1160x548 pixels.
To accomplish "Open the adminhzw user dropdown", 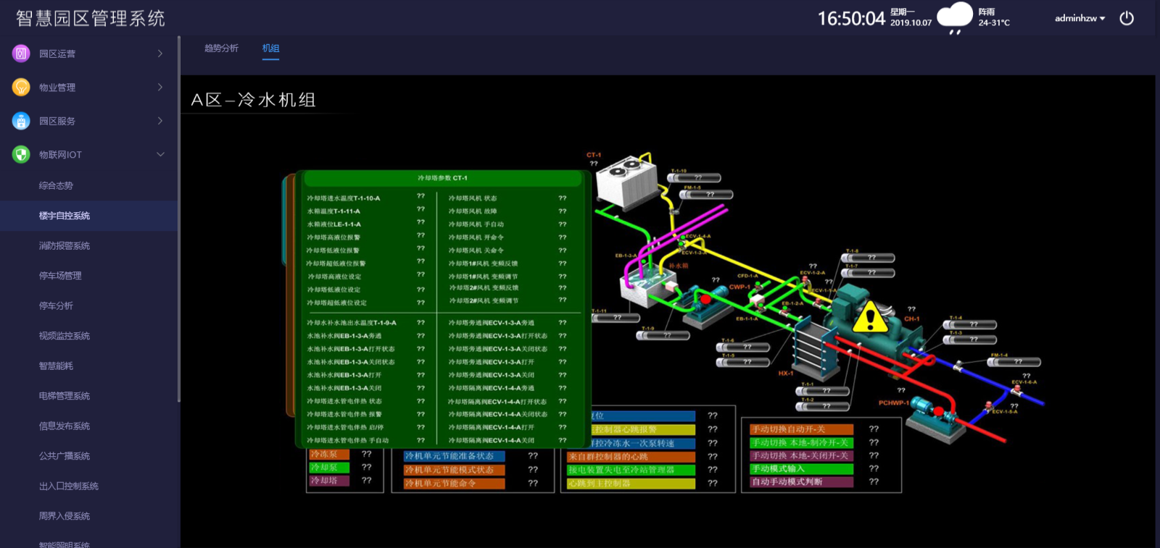I will pyautogui.click(x=1080, y=18).
